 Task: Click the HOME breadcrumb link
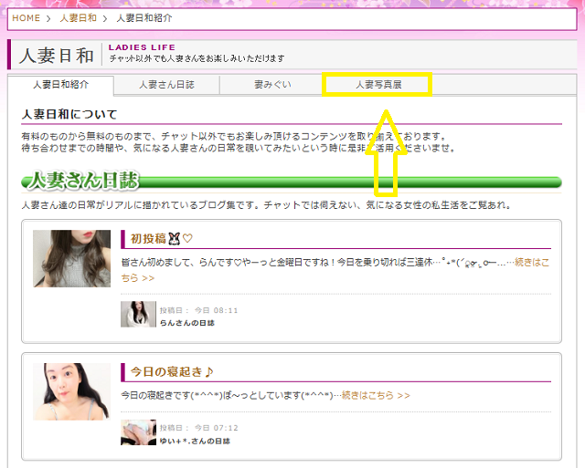click(26, 18)
